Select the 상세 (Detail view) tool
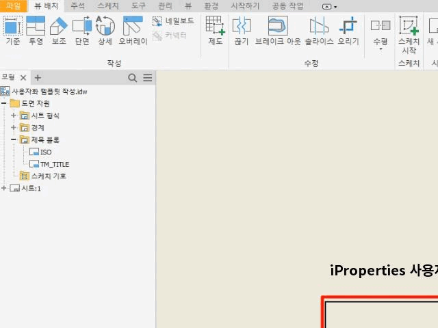Viewport: 438px width, 328px height. click(x=105, y=30)
